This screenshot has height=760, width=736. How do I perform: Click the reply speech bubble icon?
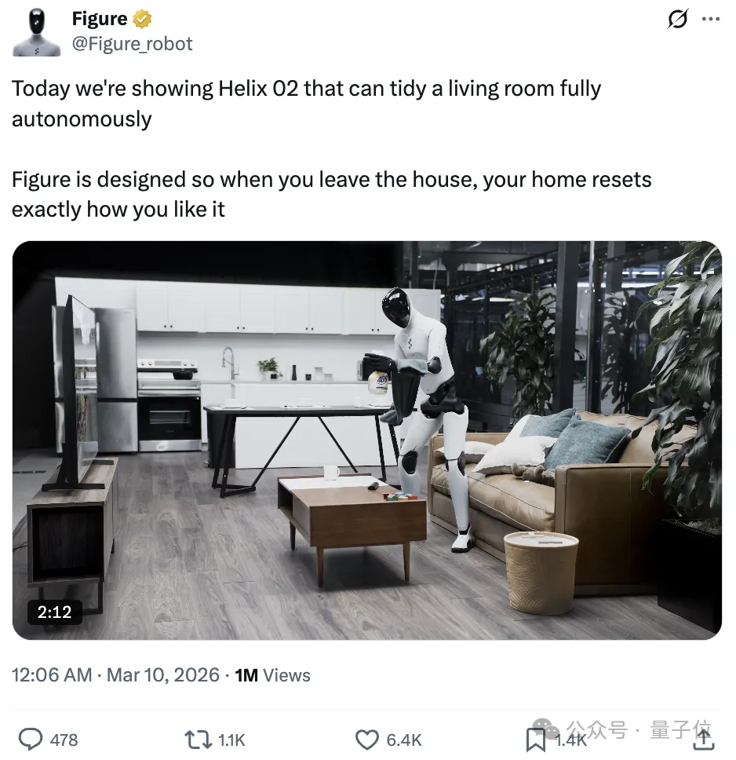coord(31,740)
